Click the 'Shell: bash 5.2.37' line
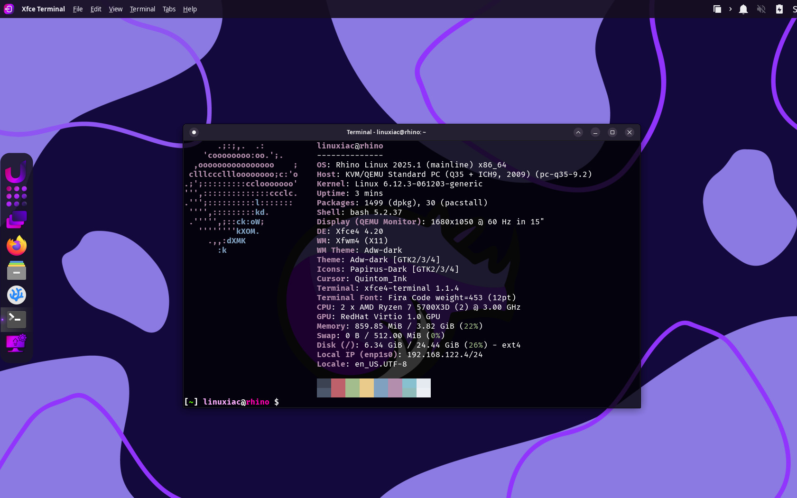 coord(360,212)
